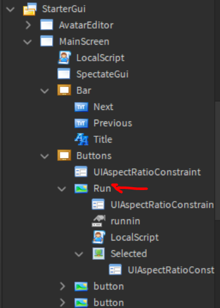Click the runnin animation icon
Screen dimensions: 220x308
tap(99, 221)
